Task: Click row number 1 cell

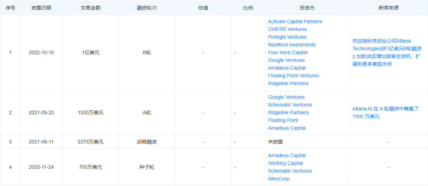Action: pos(10,52)
